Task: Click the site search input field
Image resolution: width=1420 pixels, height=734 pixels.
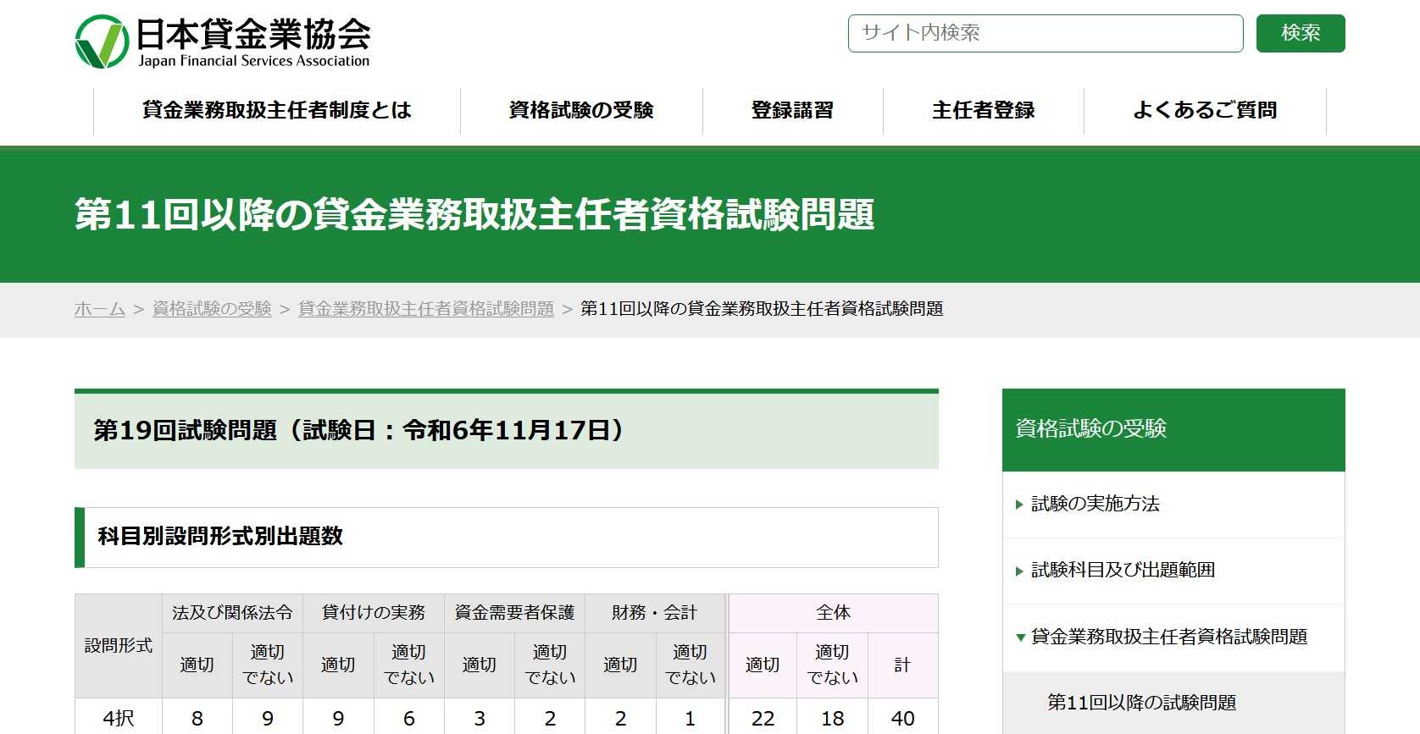Action: coord(1045,33)
